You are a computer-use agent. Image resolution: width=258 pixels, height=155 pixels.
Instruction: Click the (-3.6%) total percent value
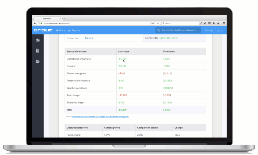click(x=167, y=110)
